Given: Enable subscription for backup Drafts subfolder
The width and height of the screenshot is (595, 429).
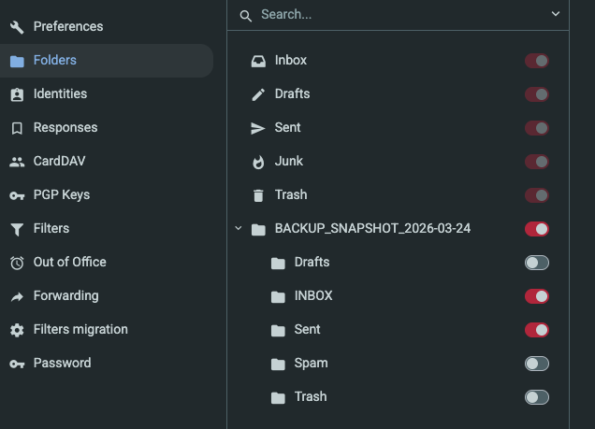Looking at the screenshot, I should pos(536,263).
